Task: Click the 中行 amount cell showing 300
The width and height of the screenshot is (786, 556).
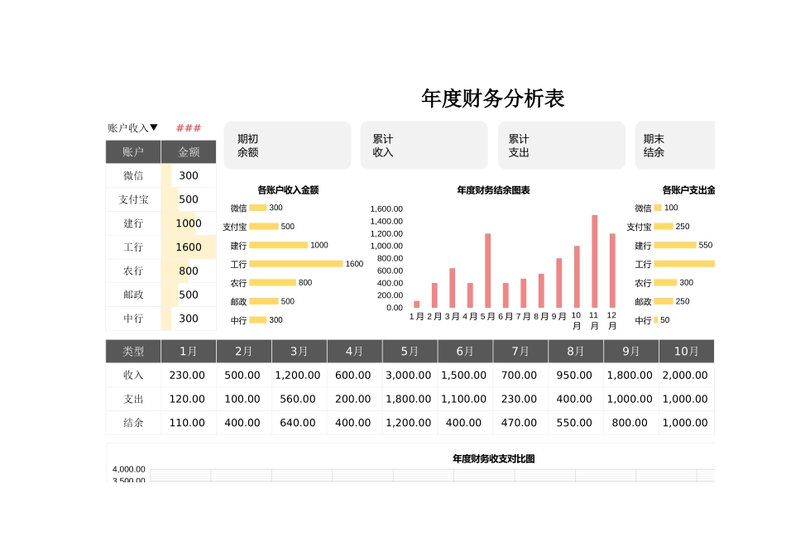Action: coord(189,319)
